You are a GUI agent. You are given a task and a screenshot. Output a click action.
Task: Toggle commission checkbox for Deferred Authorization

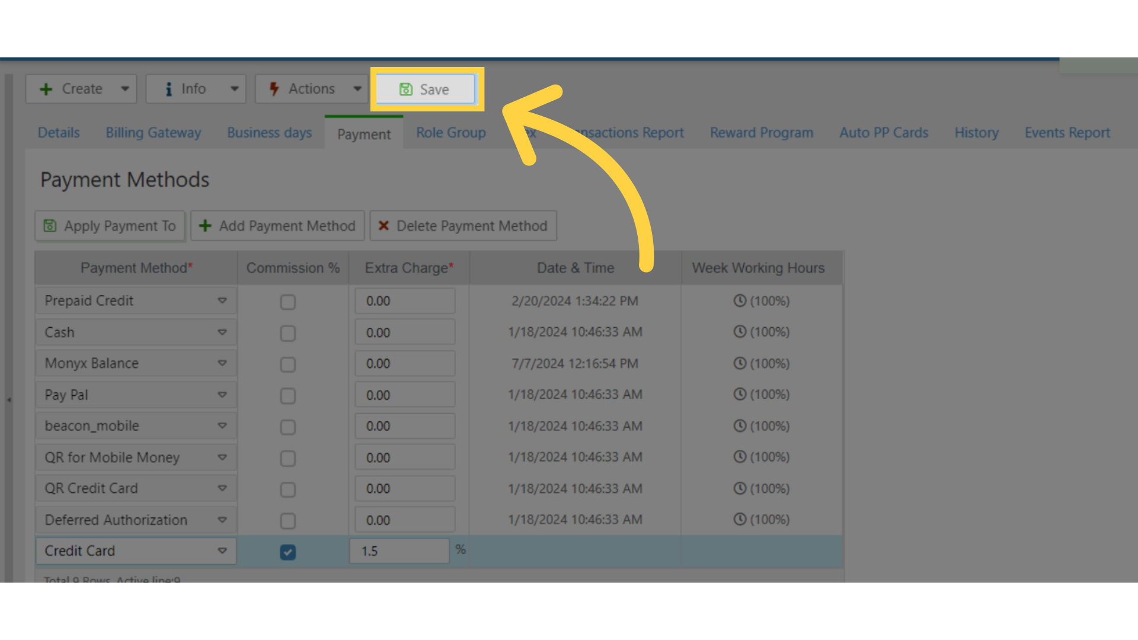pos(287,521)
